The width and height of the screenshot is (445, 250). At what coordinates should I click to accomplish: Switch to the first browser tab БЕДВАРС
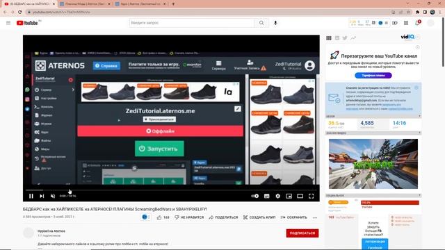click(29, 4)
